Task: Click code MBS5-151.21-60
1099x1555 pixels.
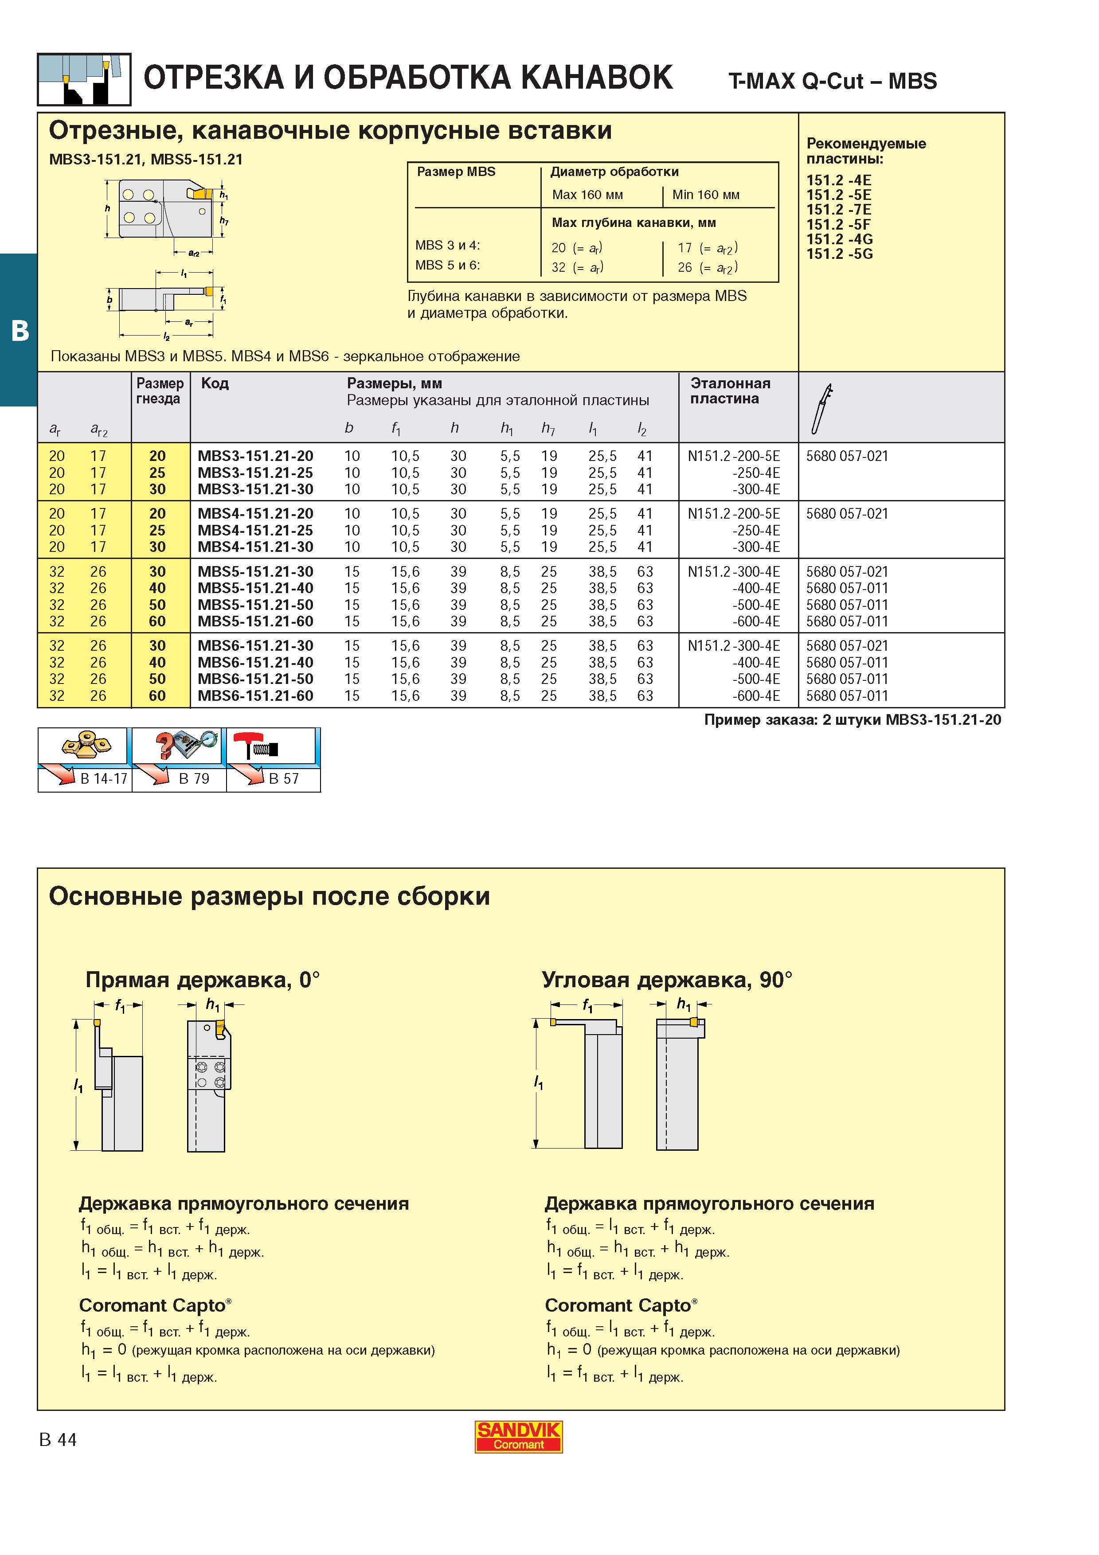Action: click(x=255, y=621)
